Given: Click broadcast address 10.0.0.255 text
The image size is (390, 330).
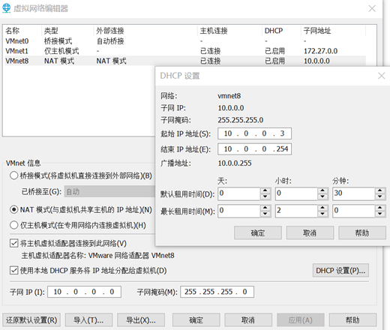Looking at the screenshot, I should [235, 163].
